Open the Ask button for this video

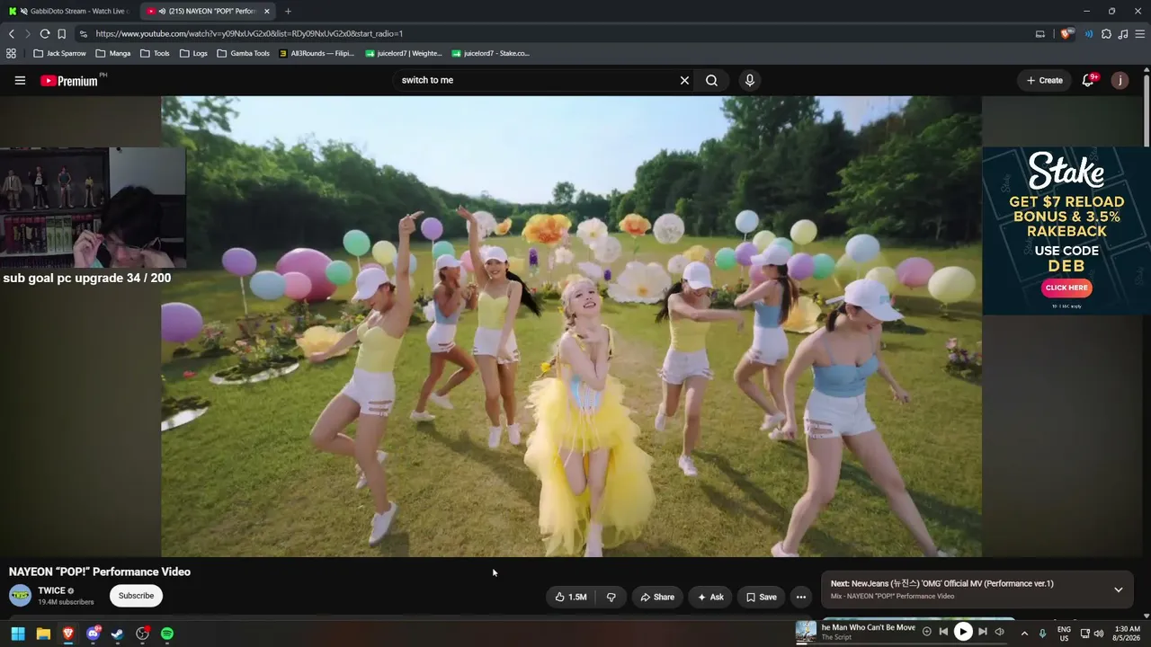710,597
